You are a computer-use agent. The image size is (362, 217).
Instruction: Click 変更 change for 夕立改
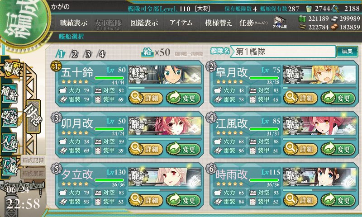coord(183,200)
